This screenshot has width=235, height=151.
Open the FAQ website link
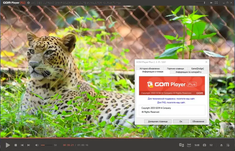(171, 103)
